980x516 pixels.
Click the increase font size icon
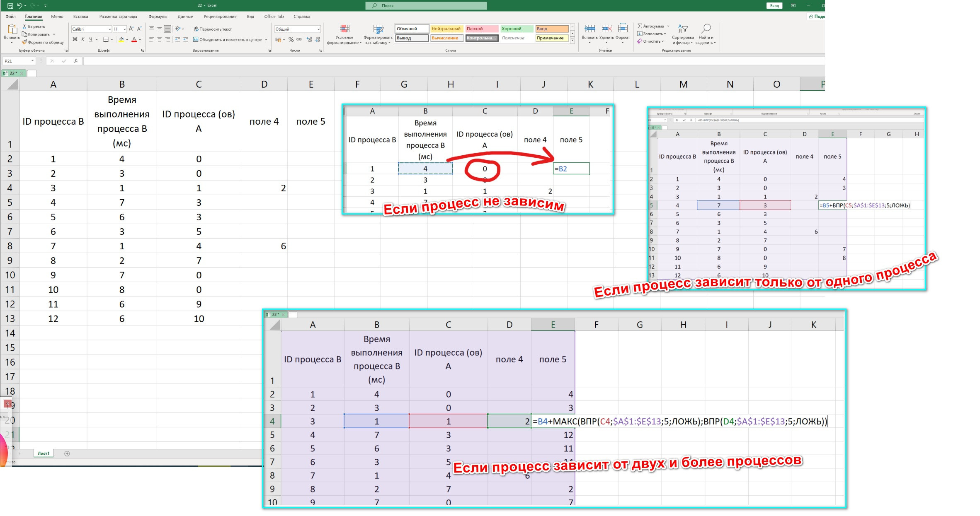131,29
